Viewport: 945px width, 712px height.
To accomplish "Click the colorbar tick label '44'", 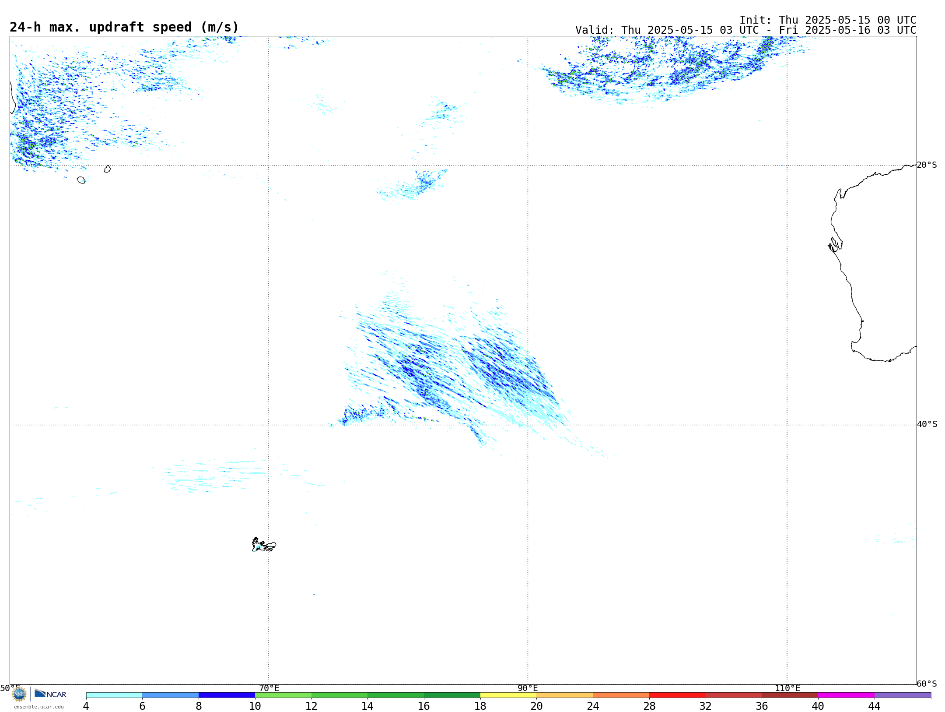I will click(x=875, y=706).
